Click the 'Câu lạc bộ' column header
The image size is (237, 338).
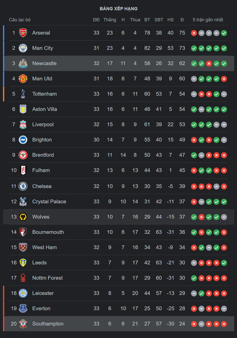(x=20, y=20)
